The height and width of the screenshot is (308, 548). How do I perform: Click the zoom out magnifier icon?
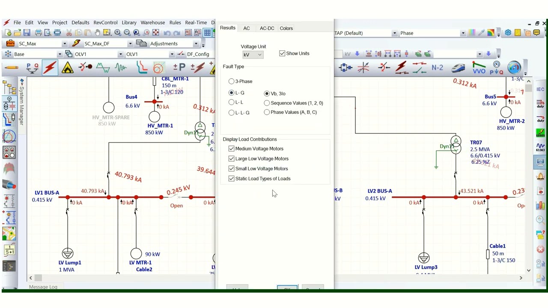(x=127, y=33)
